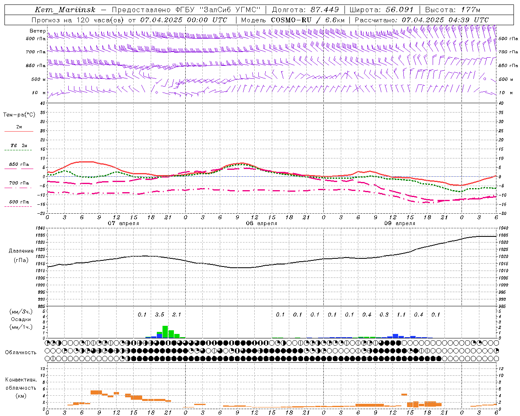Click the 'Осадки' precipitation label
The width and height of the screenshot is (520, 416).
tap(21, 319)
